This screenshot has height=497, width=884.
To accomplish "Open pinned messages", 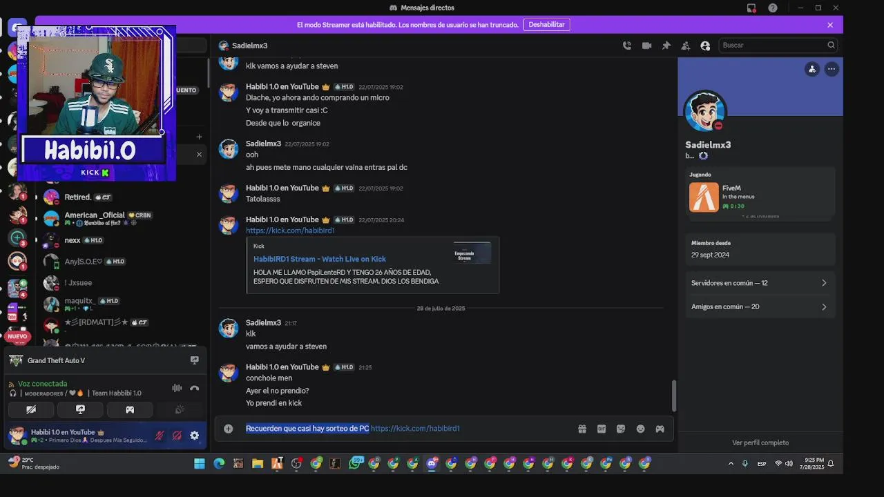I will click(666, 46).
